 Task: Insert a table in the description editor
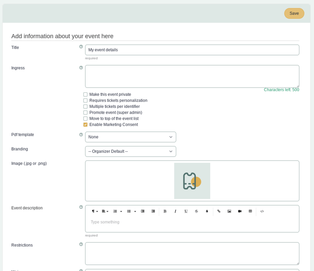coord(250,211)
